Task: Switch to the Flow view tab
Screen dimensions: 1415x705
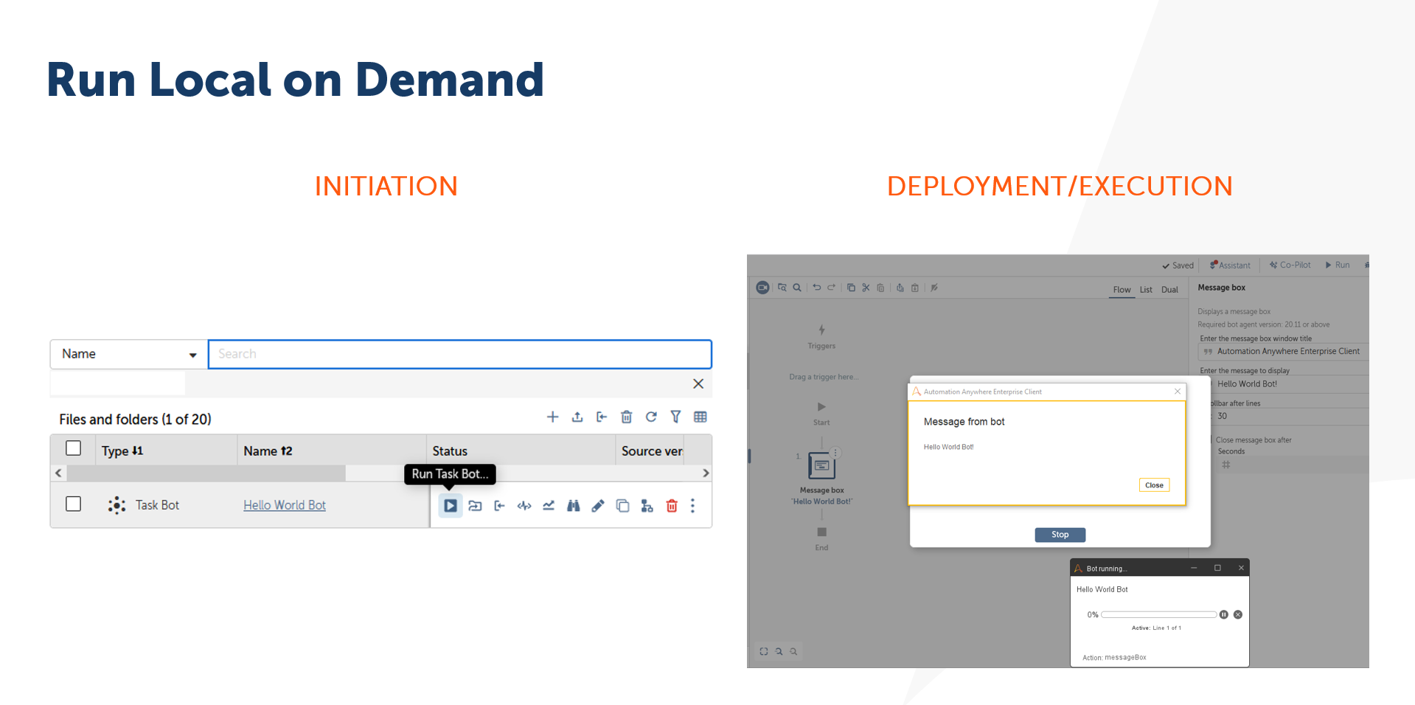Action: tap(1122, 290)
